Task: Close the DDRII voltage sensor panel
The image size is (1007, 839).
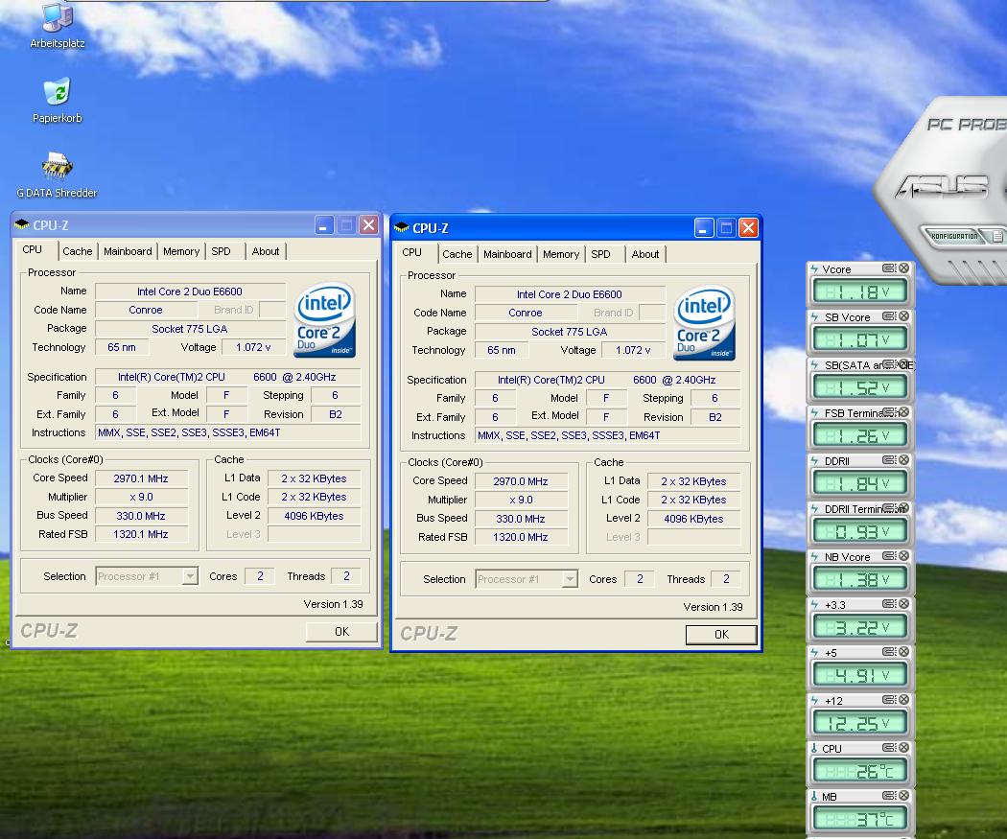Action: (903, 460)
